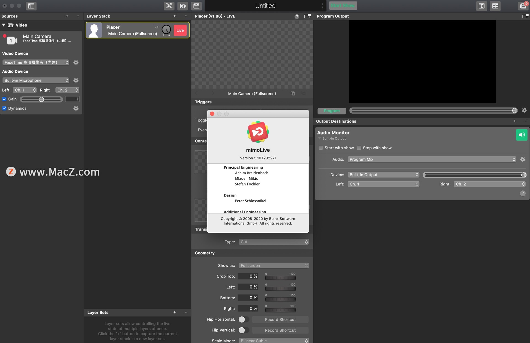Expand the Scale Mode dropdown
The width and height of the screenshot is (530, 343).
[273, 340]
